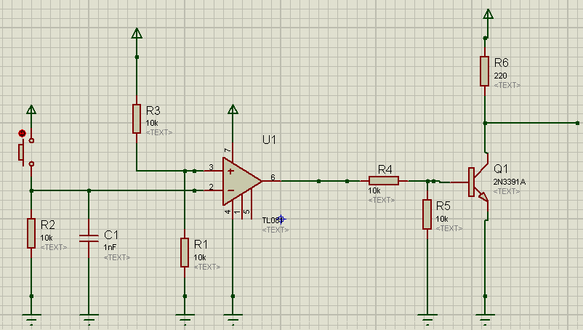Select the 220 ohm resistor R6 symbol

click(484, 71)
